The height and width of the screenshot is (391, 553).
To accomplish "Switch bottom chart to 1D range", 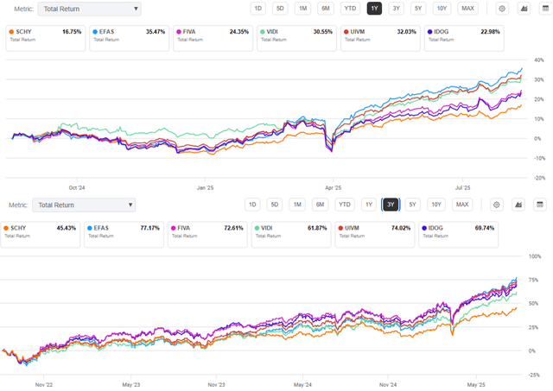I will point(252,205).
